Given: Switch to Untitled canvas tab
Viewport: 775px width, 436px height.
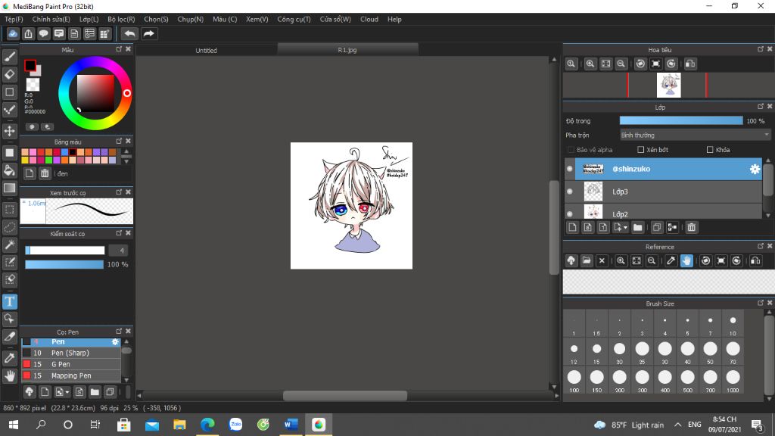Looking at the screenshot, I should (206, 50).
